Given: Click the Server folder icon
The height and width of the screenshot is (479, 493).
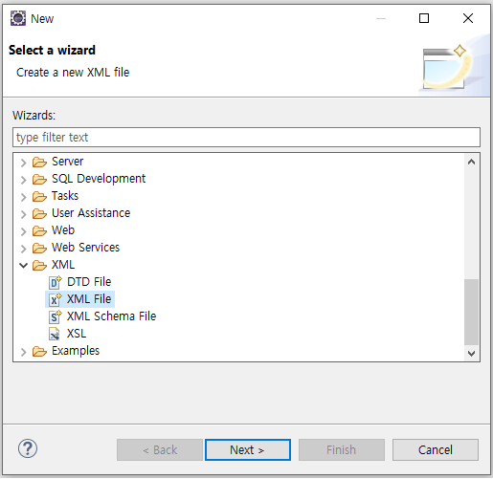Looking at the screenshot, I should point(39,162).
